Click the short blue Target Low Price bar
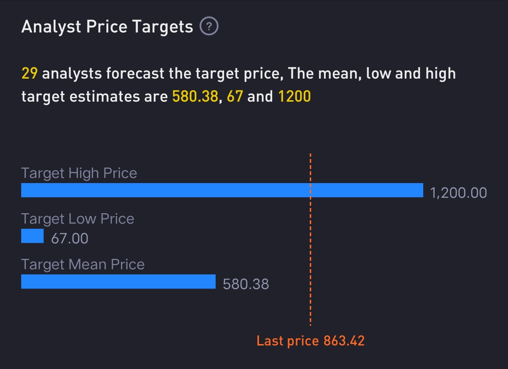This screenshot has width=508, height=369. [x=32, y=236]
